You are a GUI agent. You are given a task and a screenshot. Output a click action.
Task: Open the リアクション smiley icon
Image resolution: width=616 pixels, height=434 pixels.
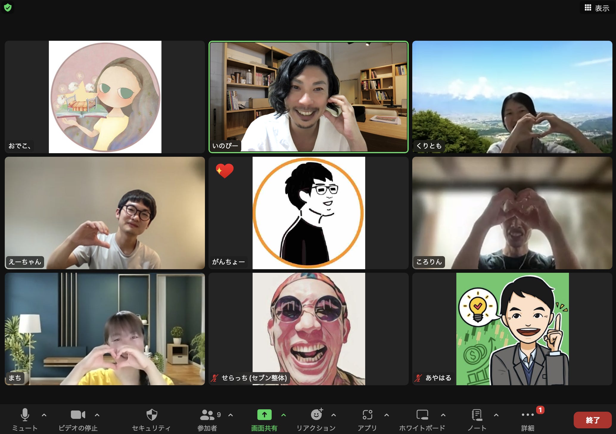tap(316, 414)
